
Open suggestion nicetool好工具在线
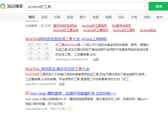pyautogui.click(x=66, y=30)
